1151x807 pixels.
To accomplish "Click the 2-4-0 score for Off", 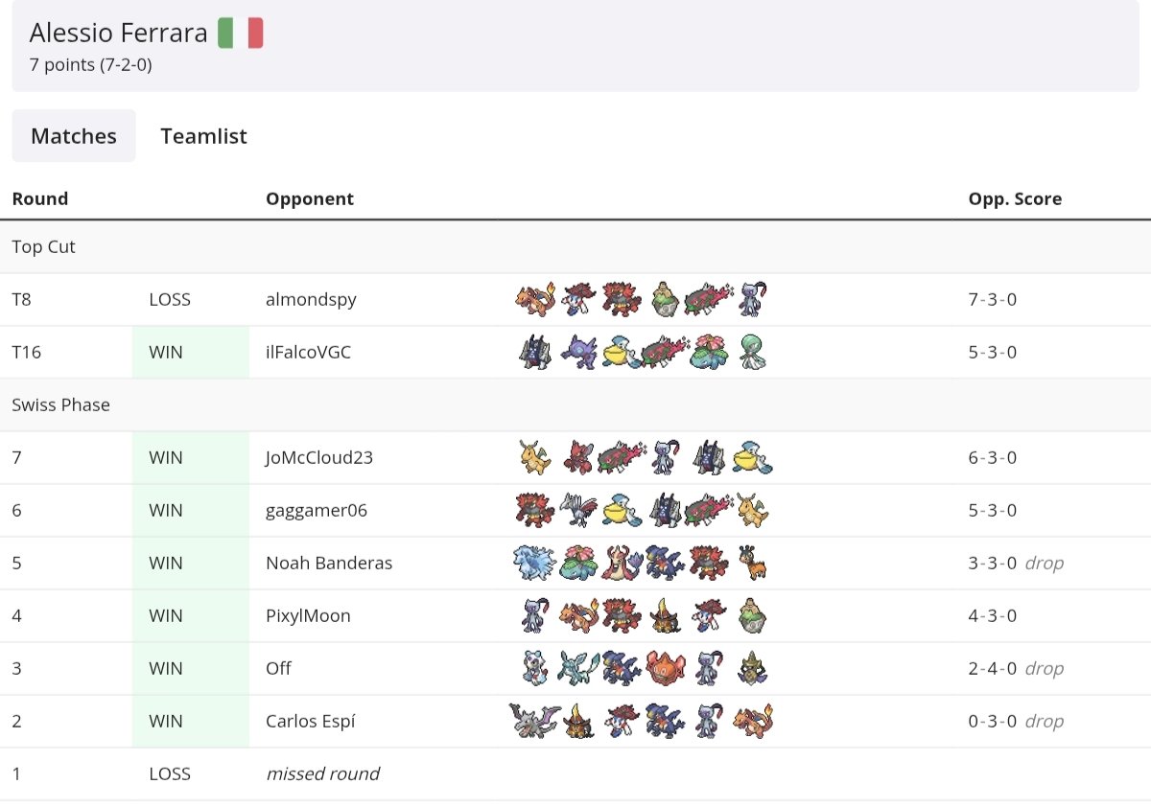I will tap(993, 669).
